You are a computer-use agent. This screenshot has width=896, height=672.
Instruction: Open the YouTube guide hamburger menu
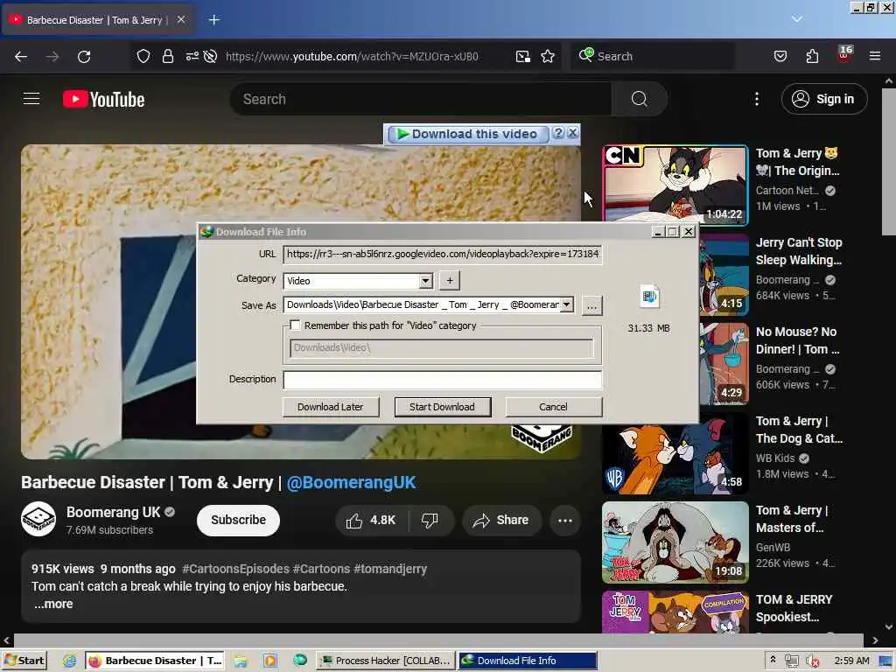tap(31, 99)
